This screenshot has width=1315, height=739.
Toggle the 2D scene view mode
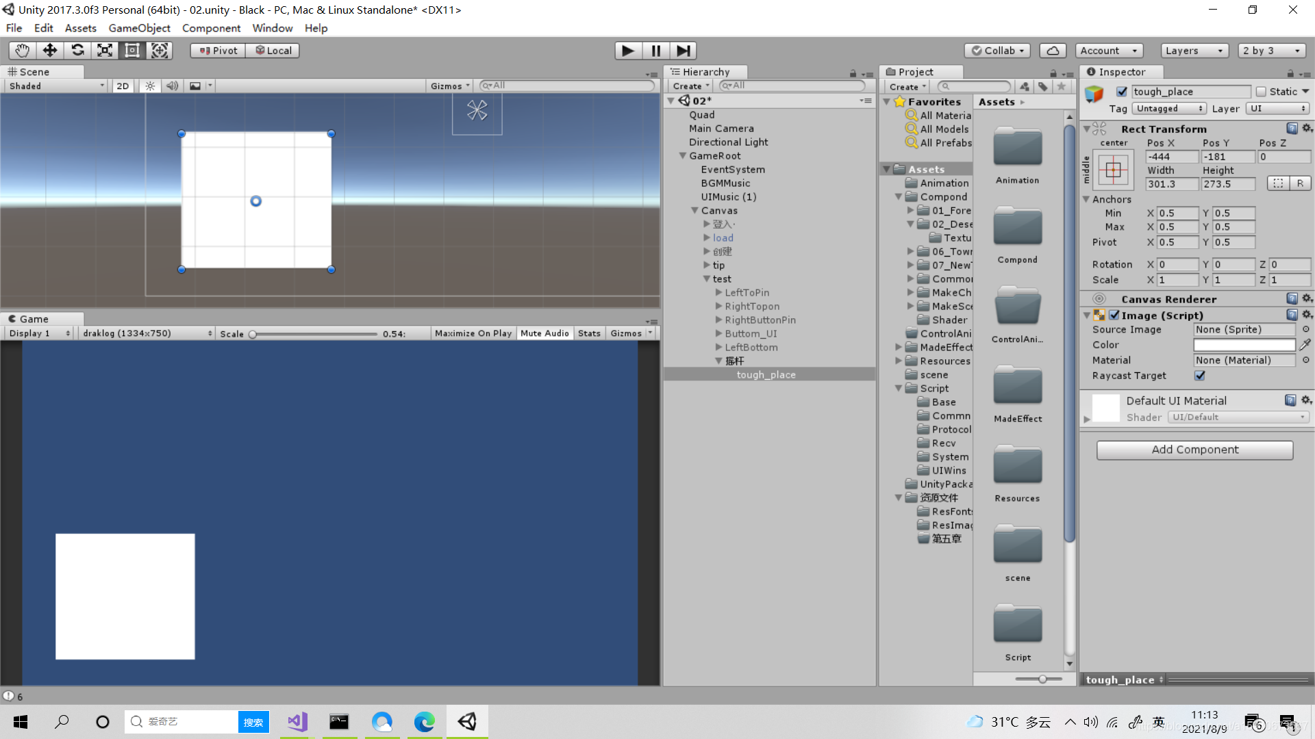[123, 86]
